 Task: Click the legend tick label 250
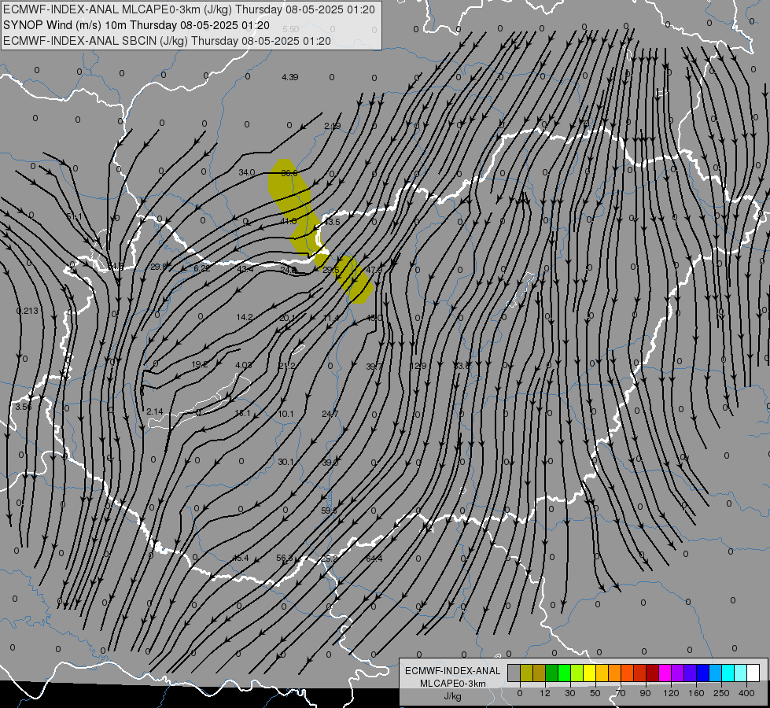721,693
